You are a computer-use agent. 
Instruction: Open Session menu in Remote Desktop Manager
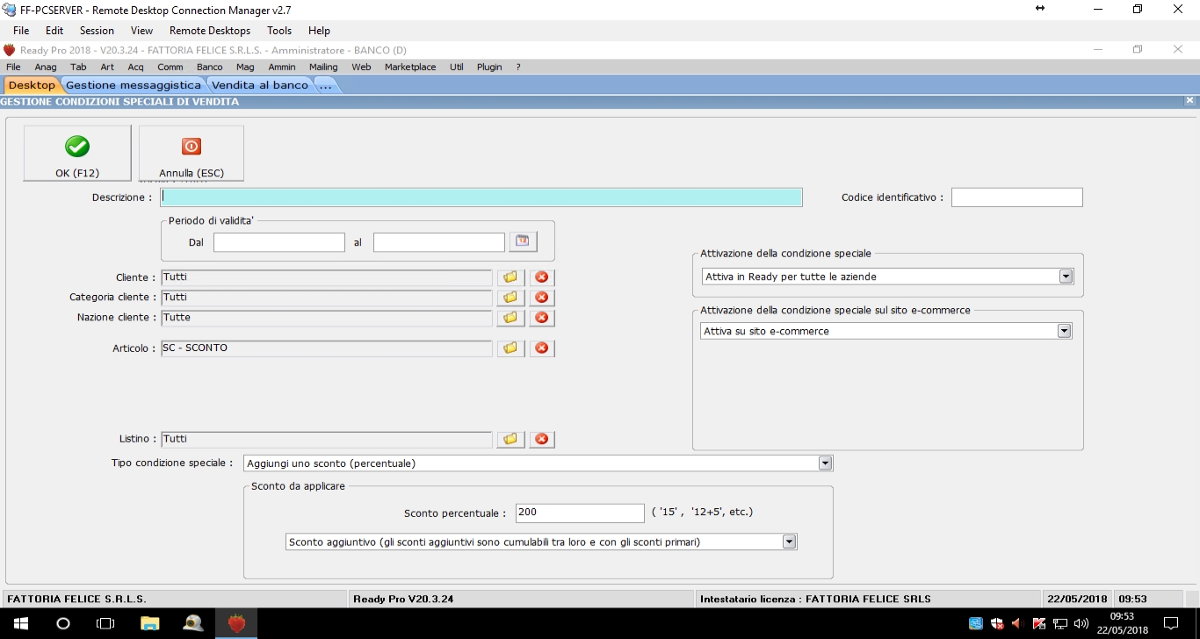(x=97, y=31)
